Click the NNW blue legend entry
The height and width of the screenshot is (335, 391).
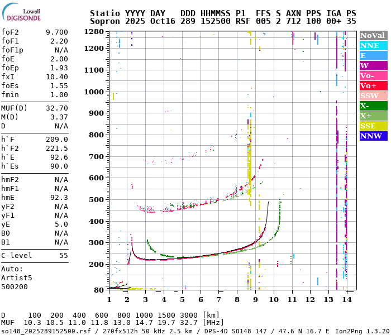coord(373,136)
